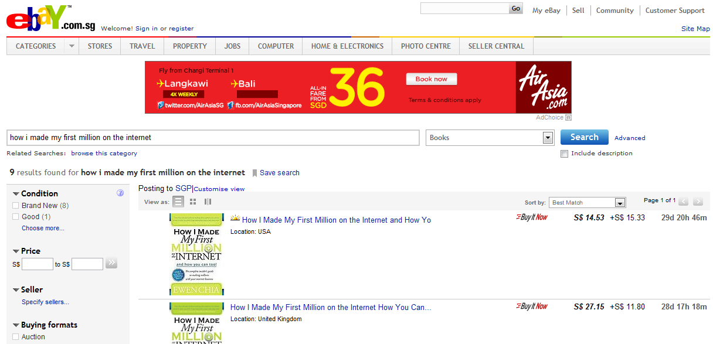This screenshot has height=344, width=713.
Task: Click the blue Search button
Action: point(585,137)
